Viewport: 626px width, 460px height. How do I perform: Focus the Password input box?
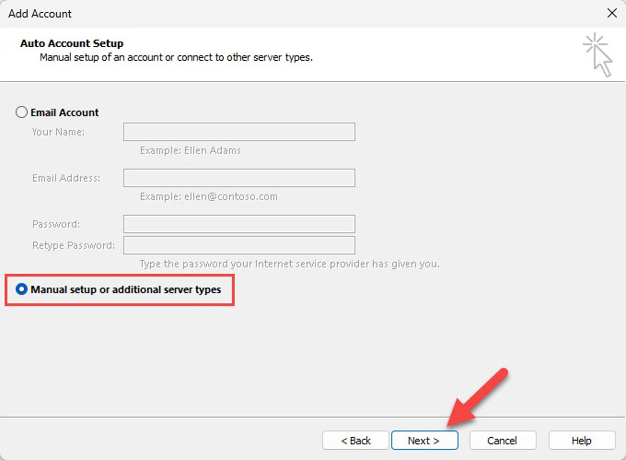pyautogui.click(x=238, y=224)
